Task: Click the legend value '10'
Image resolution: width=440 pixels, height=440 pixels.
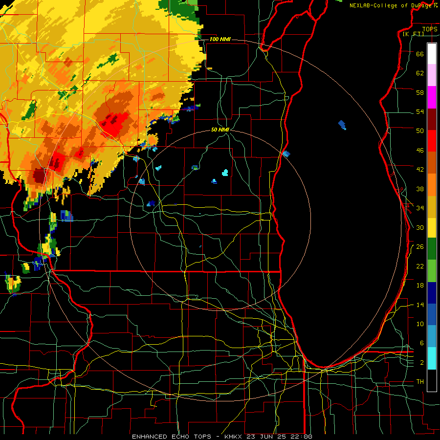Action: 420,324
